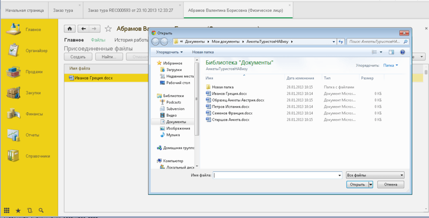
Task: Open favorites star in bottom bar
Action: click(18, 210)
